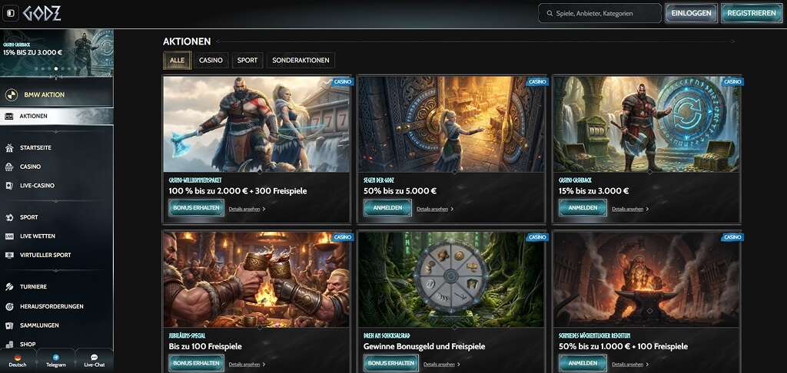Image resolution: width=787 pixels, height=373 pixels.
Task: Select the CASINO filter tab
Action: (211, 60)
